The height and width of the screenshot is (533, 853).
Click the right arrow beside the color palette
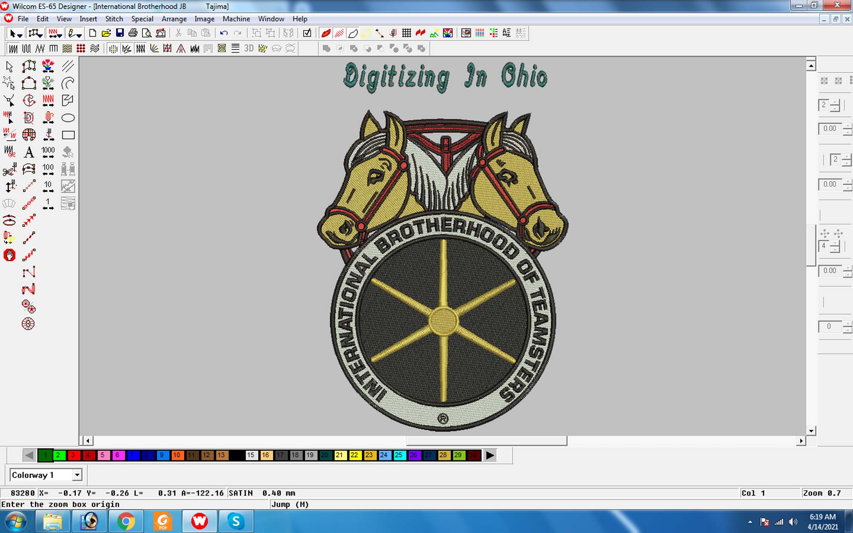point(490,455)
